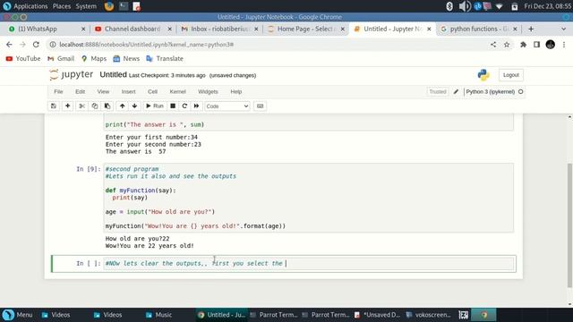Viewport: 573px width, 322px height.
Task: Open Chrome's three-dot menu
Action: pyautogui.click(x=564, y=45)
